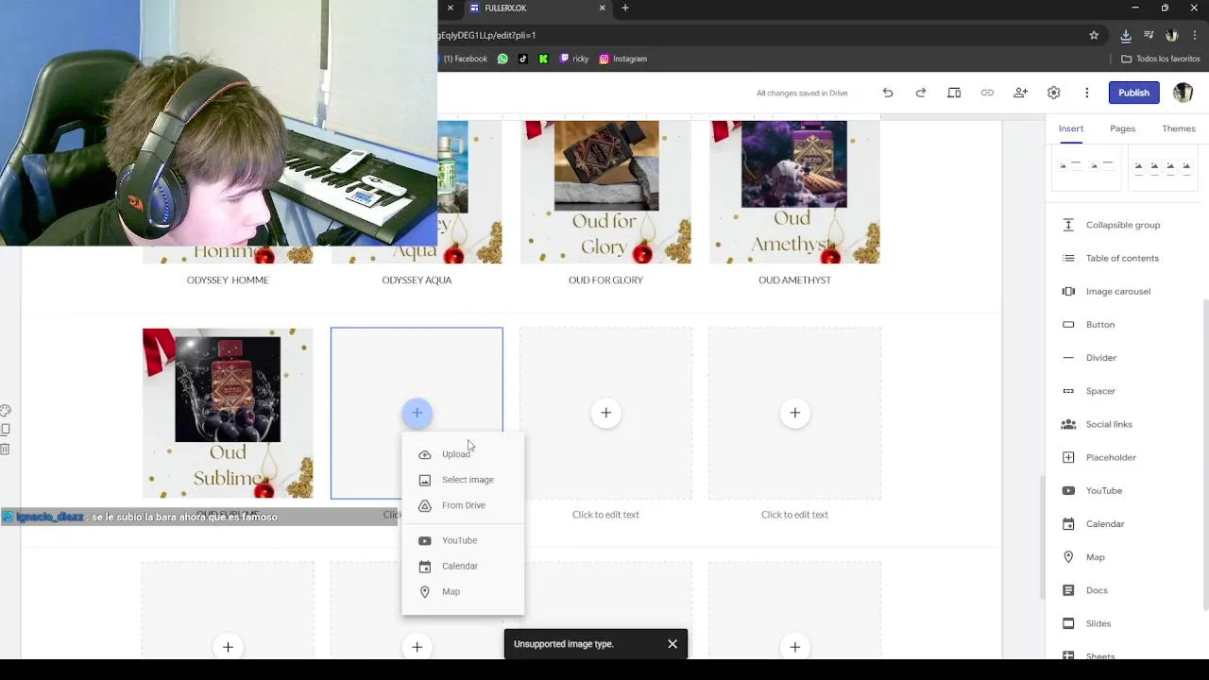Copy published site link icon
This screenshot has width=1209, height=680.
(x=987, y=93)
